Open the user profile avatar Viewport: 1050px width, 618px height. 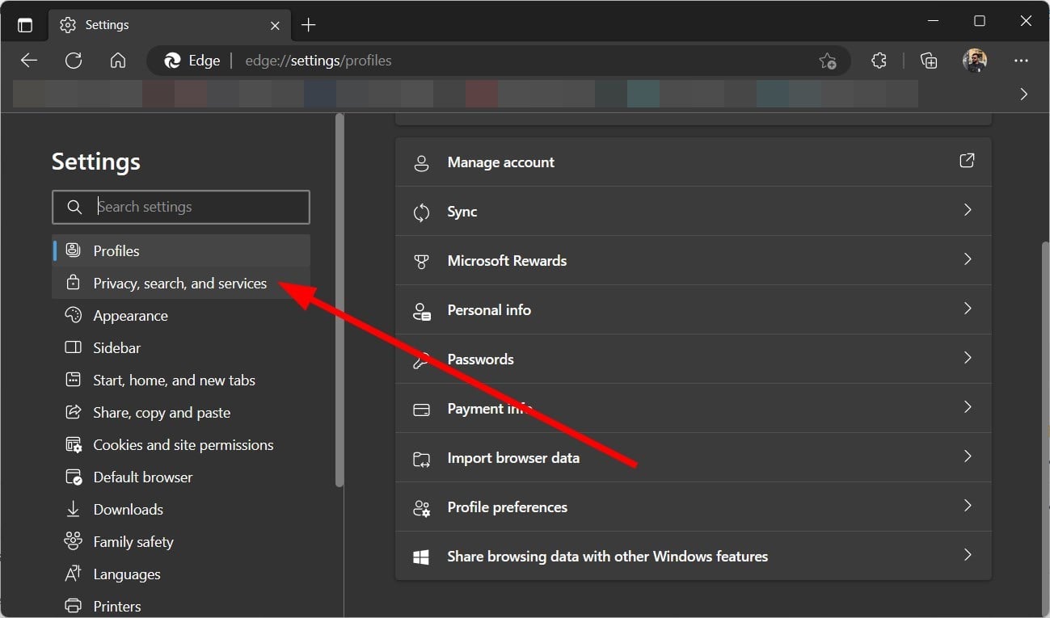click(x=975, y=61)
